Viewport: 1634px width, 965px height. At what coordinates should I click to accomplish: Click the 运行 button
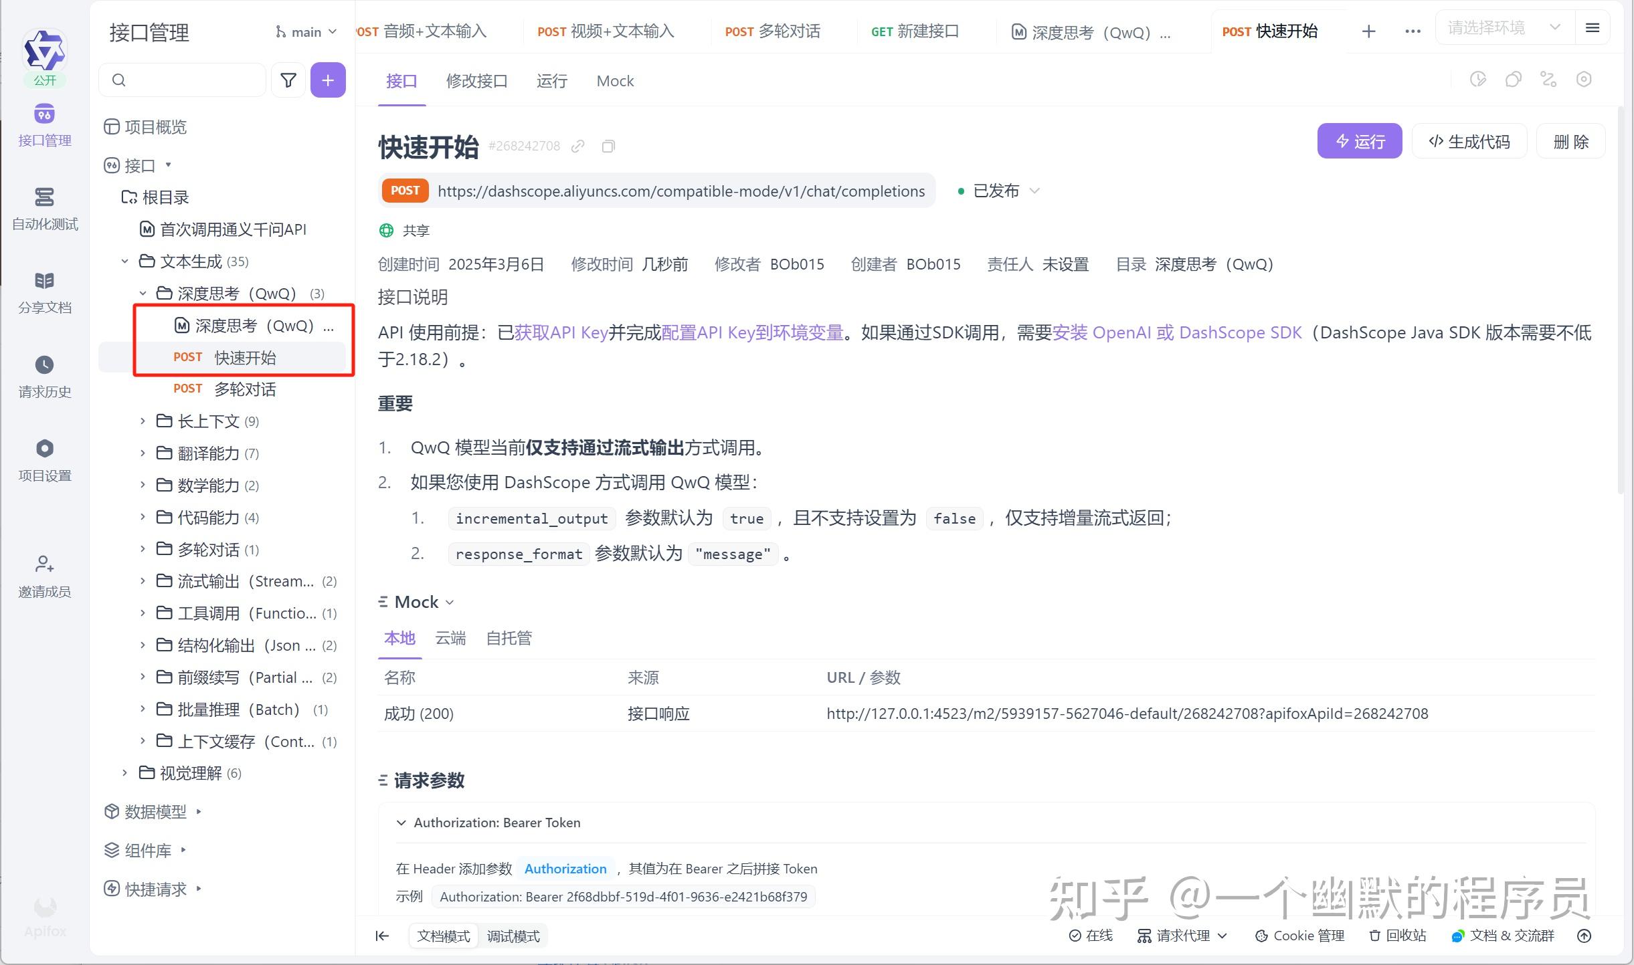click(1359, 140)
